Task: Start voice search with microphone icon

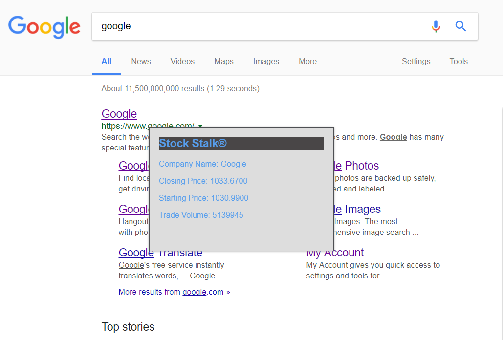Action: 436,26
